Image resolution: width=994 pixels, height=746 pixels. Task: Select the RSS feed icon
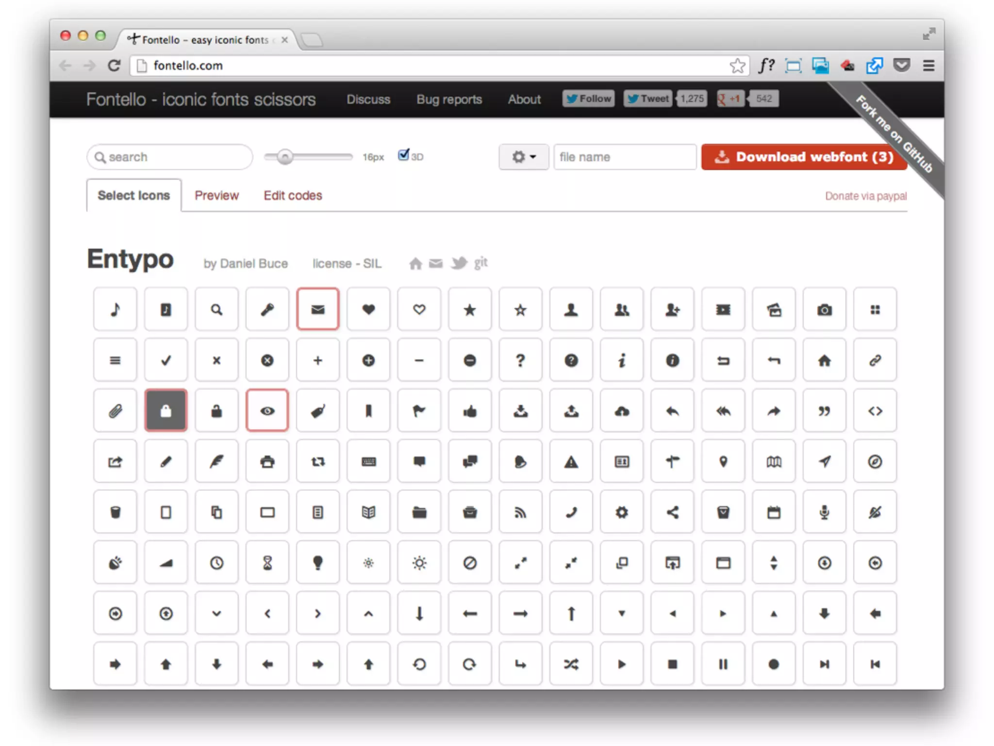pyautogui.click(x=520, y=512)
